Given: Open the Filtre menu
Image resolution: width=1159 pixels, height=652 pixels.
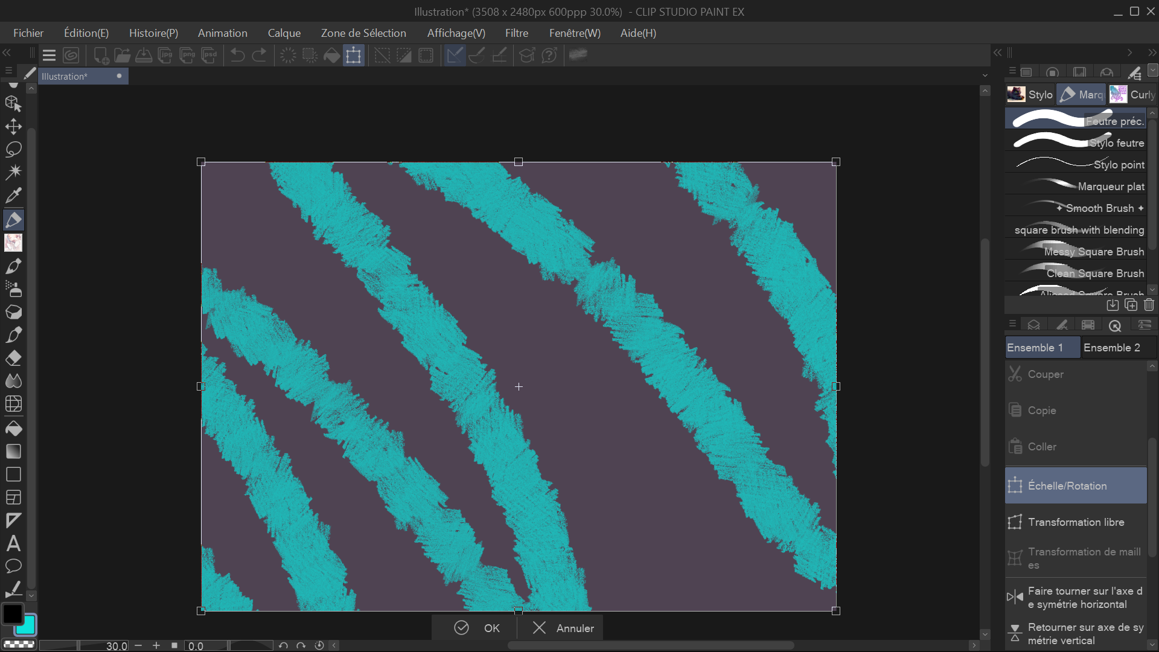Looking at the screenshot, I should click(517, 33).
